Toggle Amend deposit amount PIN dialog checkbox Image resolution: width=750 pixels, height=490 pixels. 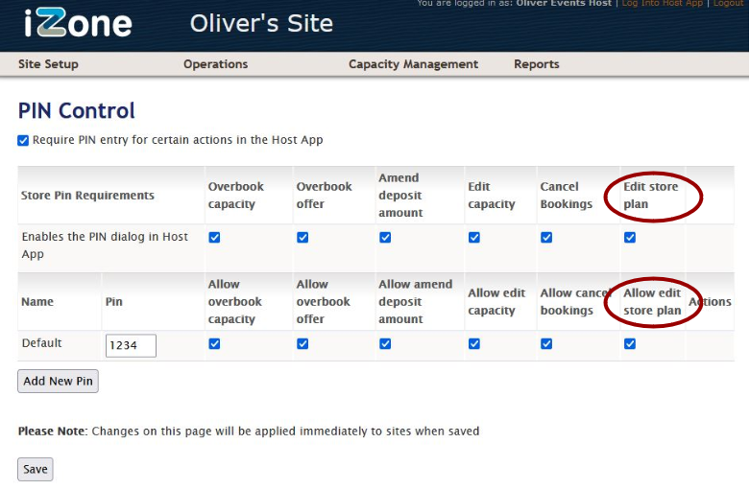pyautogui.click(x=385, y=238)
